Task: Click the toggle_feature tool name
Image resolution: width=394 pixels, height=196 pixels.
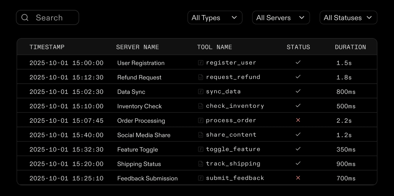Action: [233, 149]
